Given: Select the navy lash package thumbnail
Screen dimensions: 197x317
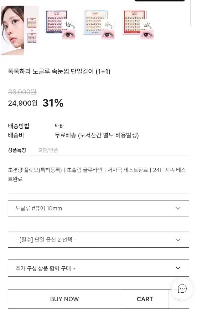Looking at the screenshot, I should coord(60,25).
